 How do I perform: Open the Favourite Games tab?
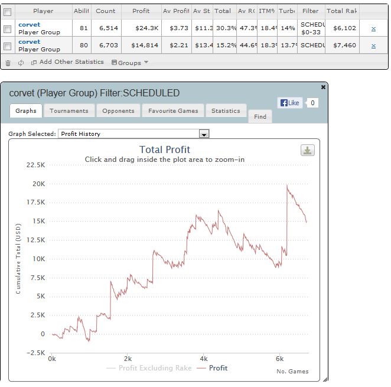[174, 110]
